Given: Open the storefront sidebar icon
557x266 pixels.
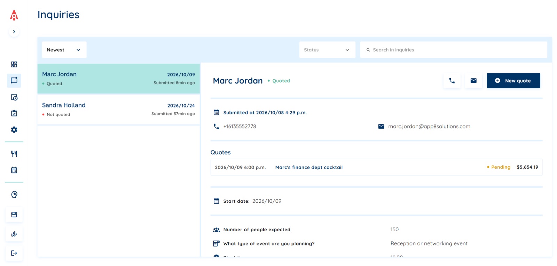Looking at the screenshot, I should coord(14,215).
